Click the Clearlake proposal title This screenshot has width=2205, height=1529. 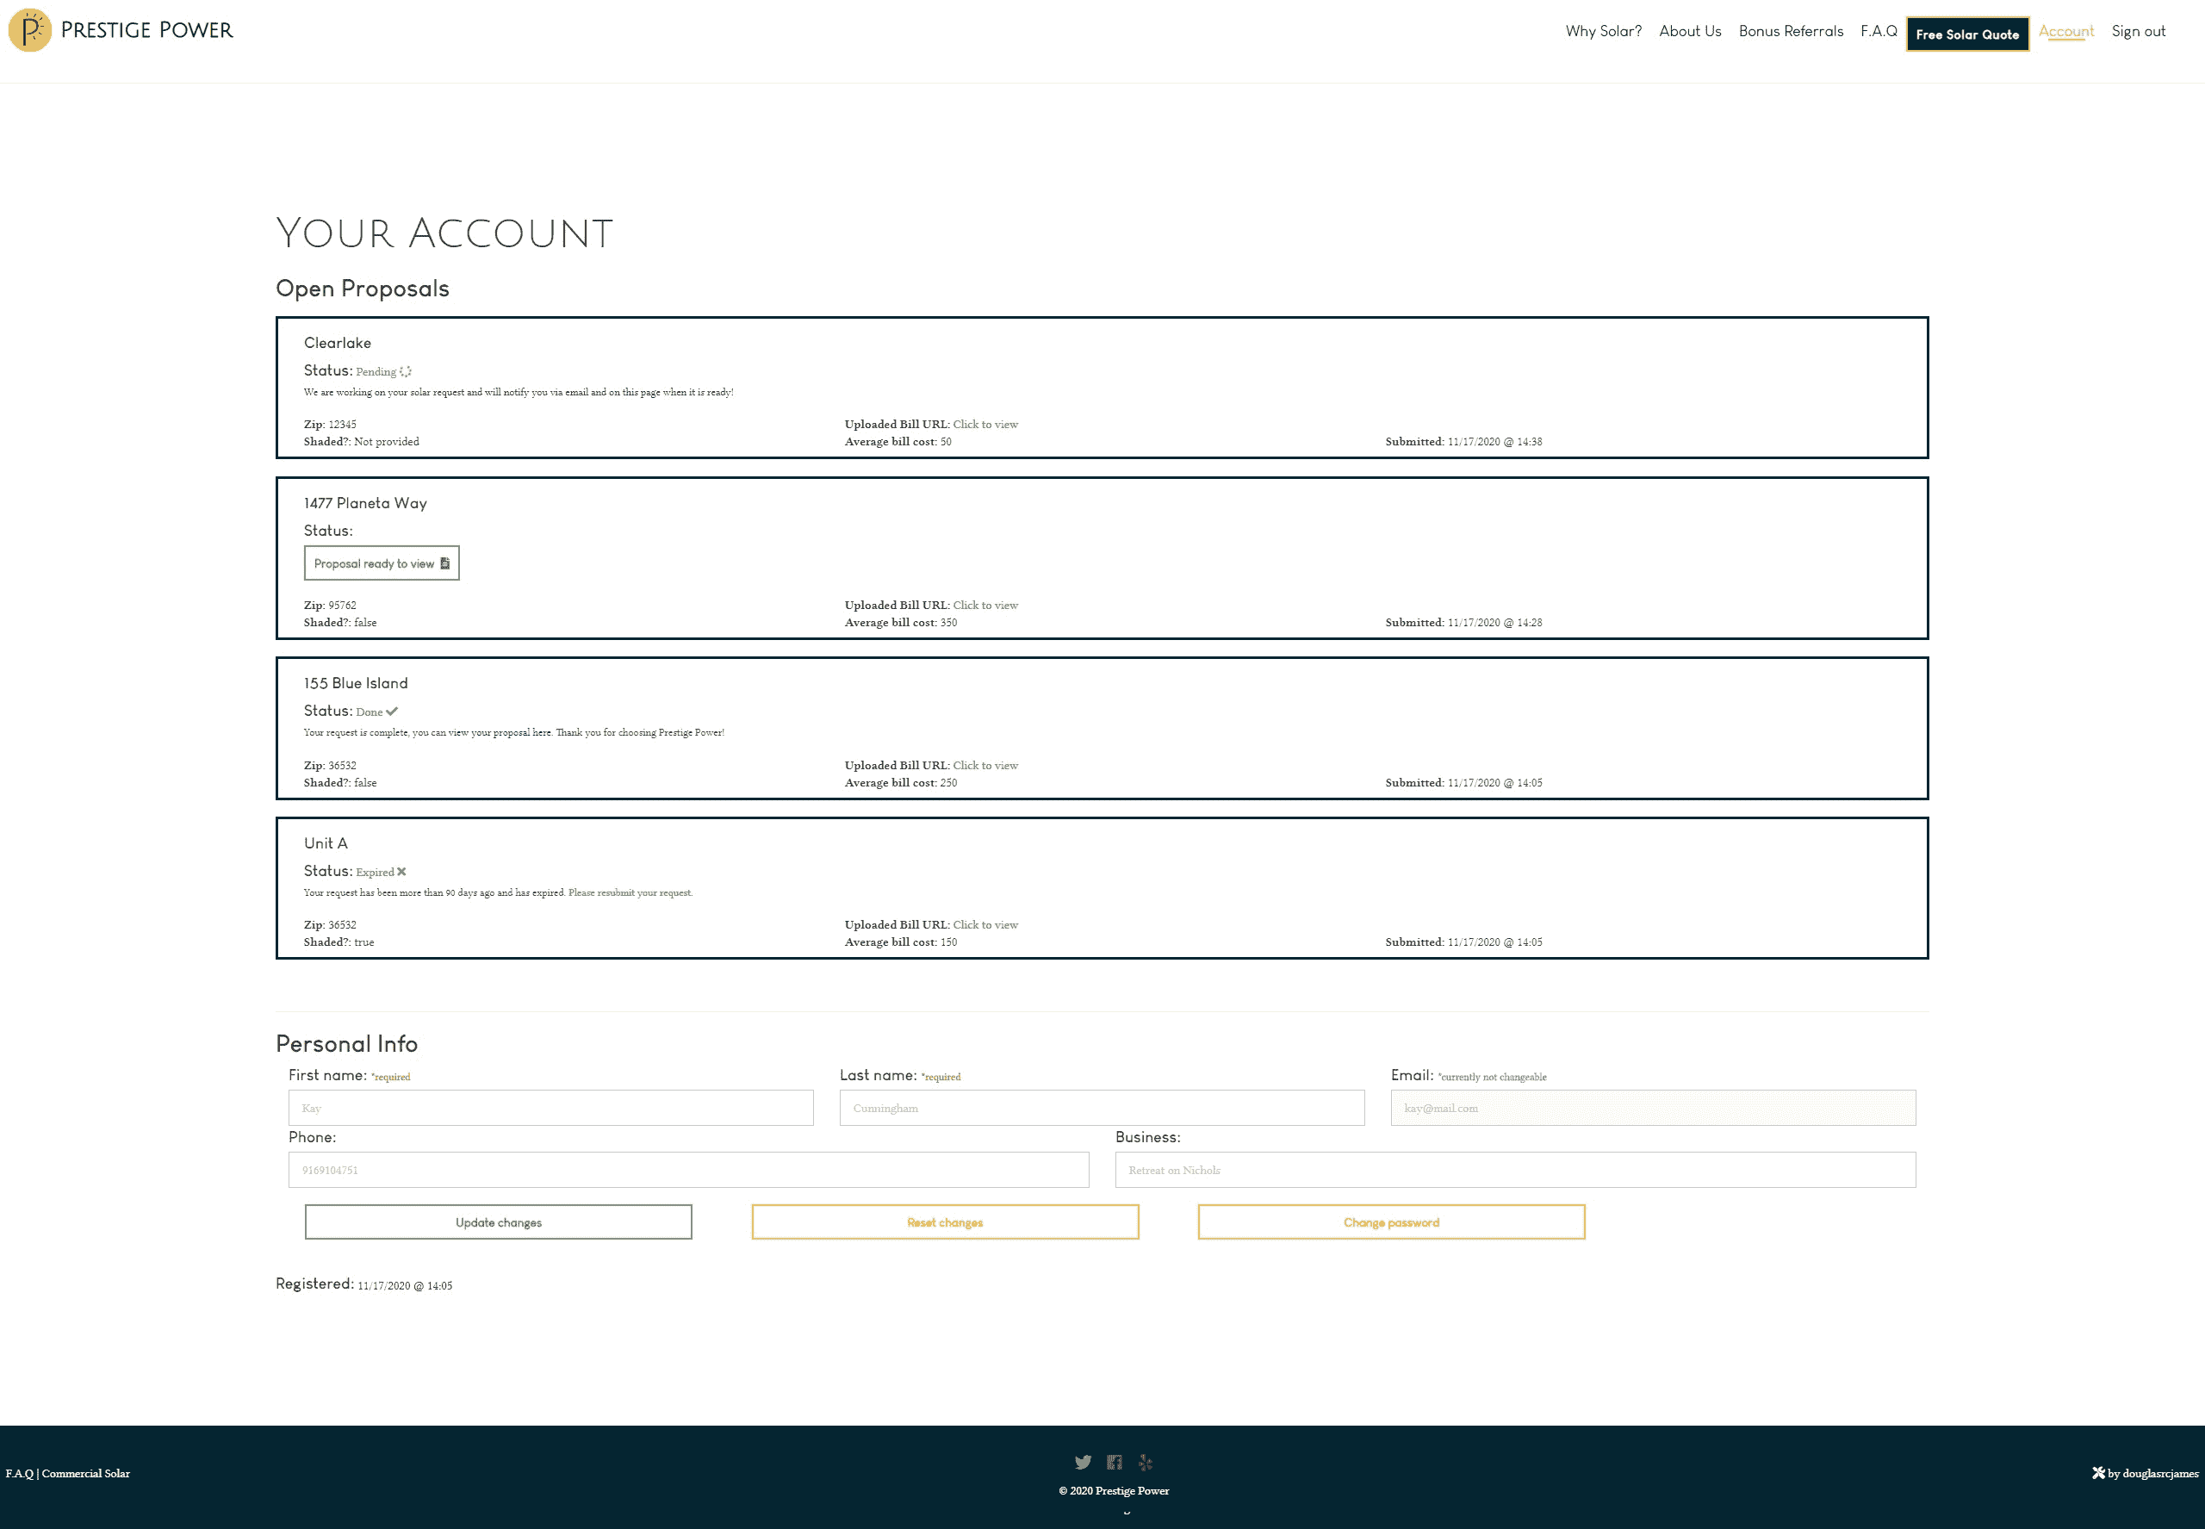337,343
